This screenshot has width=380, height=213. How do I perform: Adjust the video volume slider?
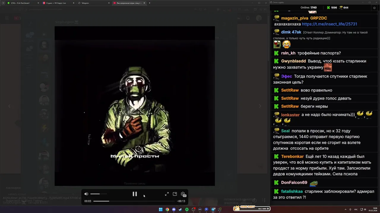pos(99,194)
